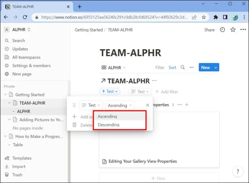Image resolution: width=249 pixels, height=183 pixels.
Task: Click dots beside linked TEAM-ALPHR heading
Action: coord(154,81)
